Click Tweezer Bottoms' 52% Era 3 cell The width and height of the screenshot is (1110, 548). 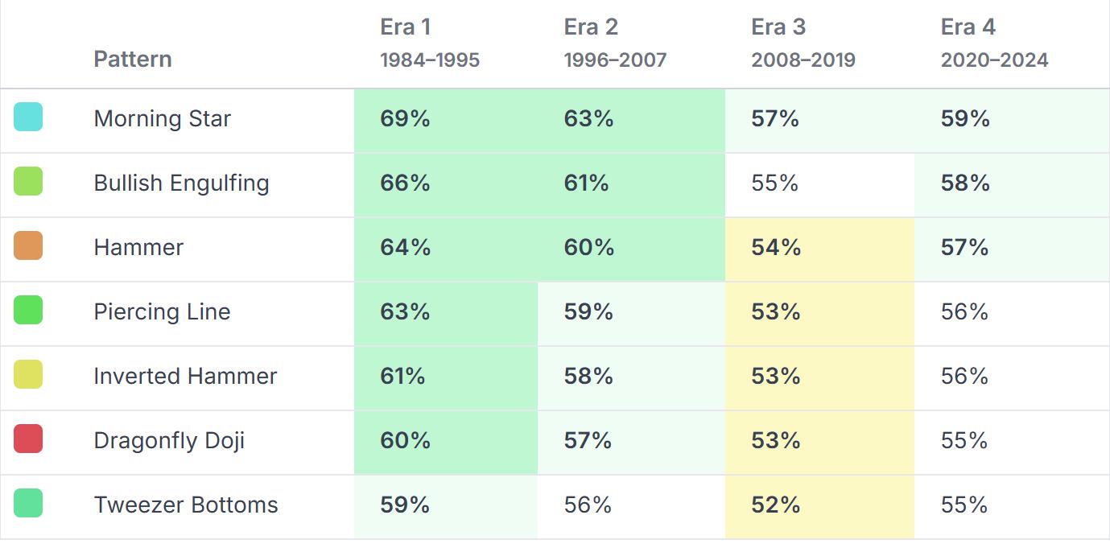click(776, 505)
